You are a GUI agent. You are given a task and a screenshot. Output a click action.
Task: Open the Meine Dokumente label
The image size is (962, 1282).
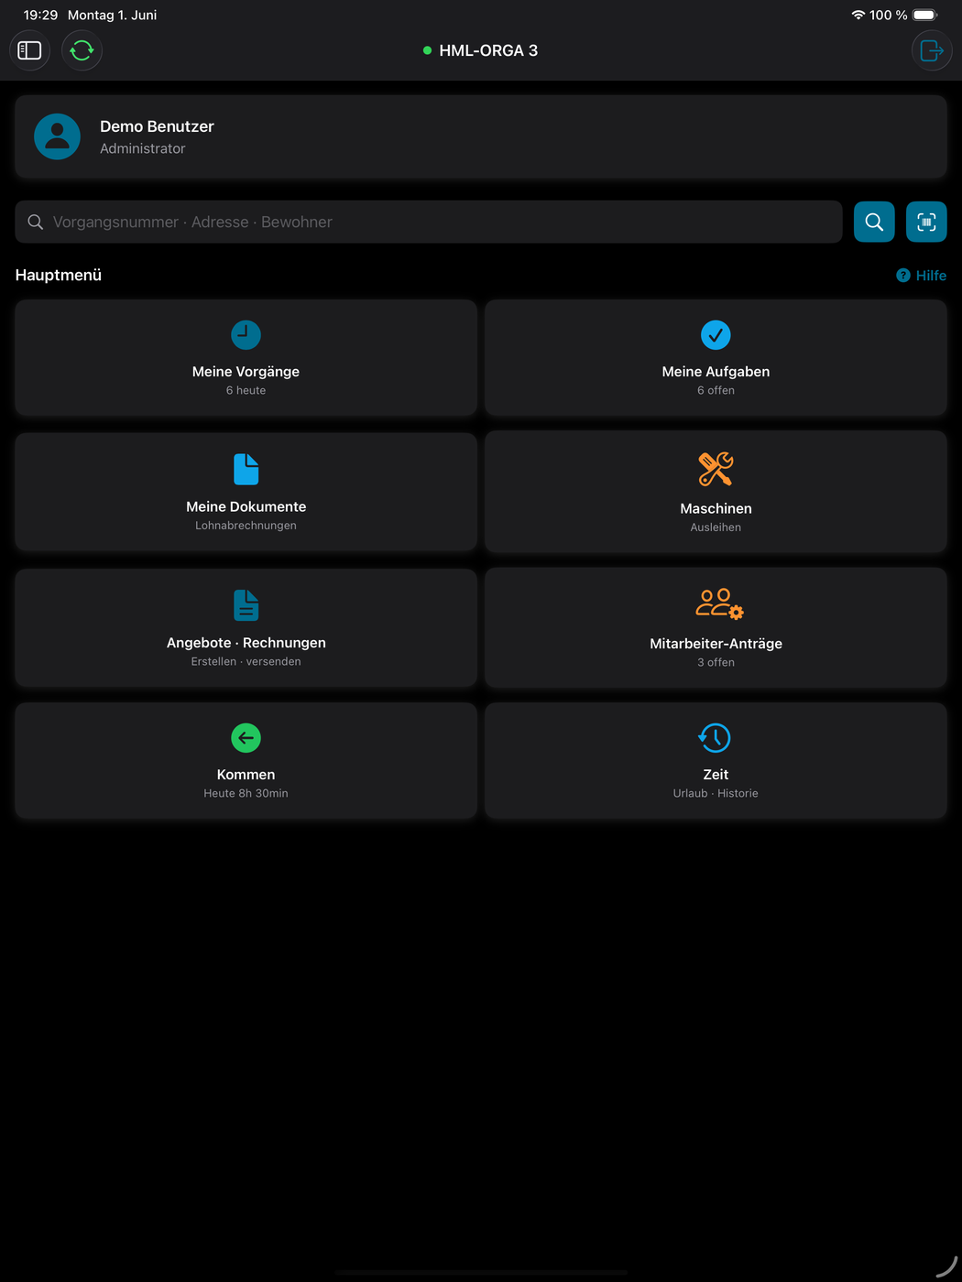(x=246, y=506)
